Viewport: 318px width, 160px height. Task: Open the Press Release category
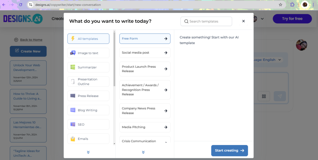(88, 96)
